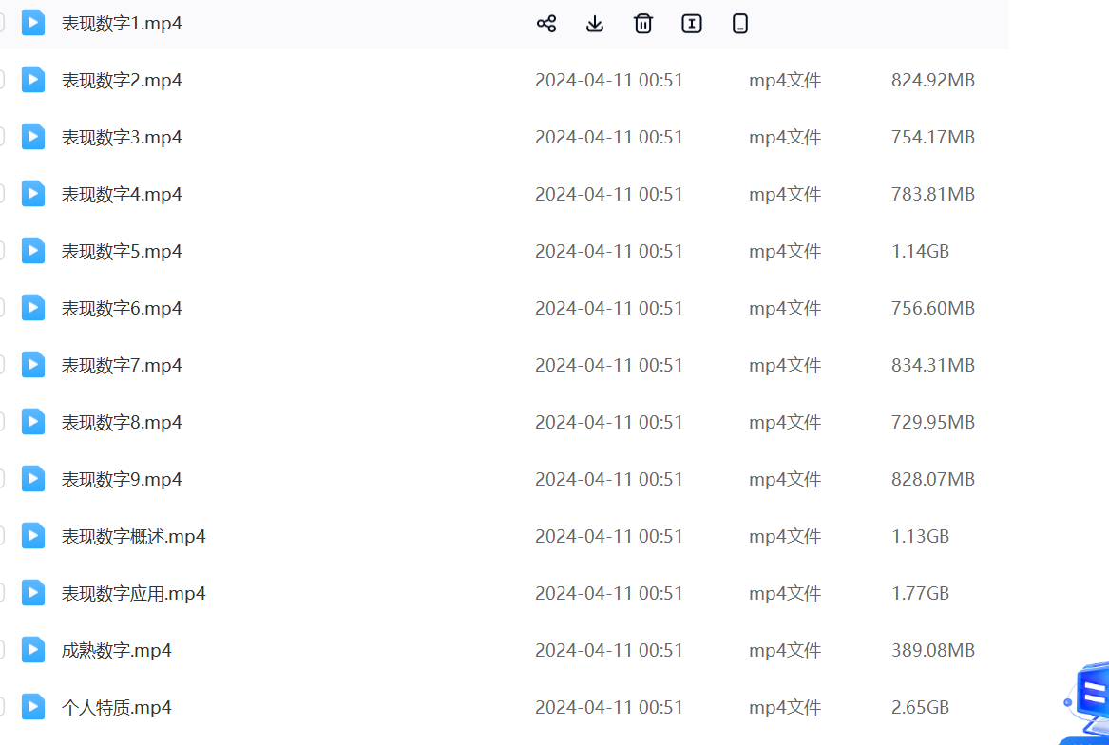This screenshot has height=745, width=1109.
Task: Click the play icon beside 表现数字概述.mp4
Action: pyautogui.click(x=33, y=536)
